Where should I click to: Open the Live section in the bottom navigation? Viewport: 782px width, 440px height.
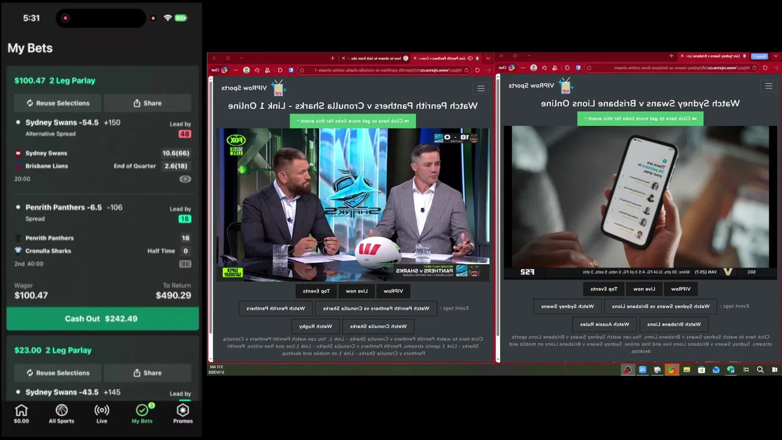click(101, 414)
